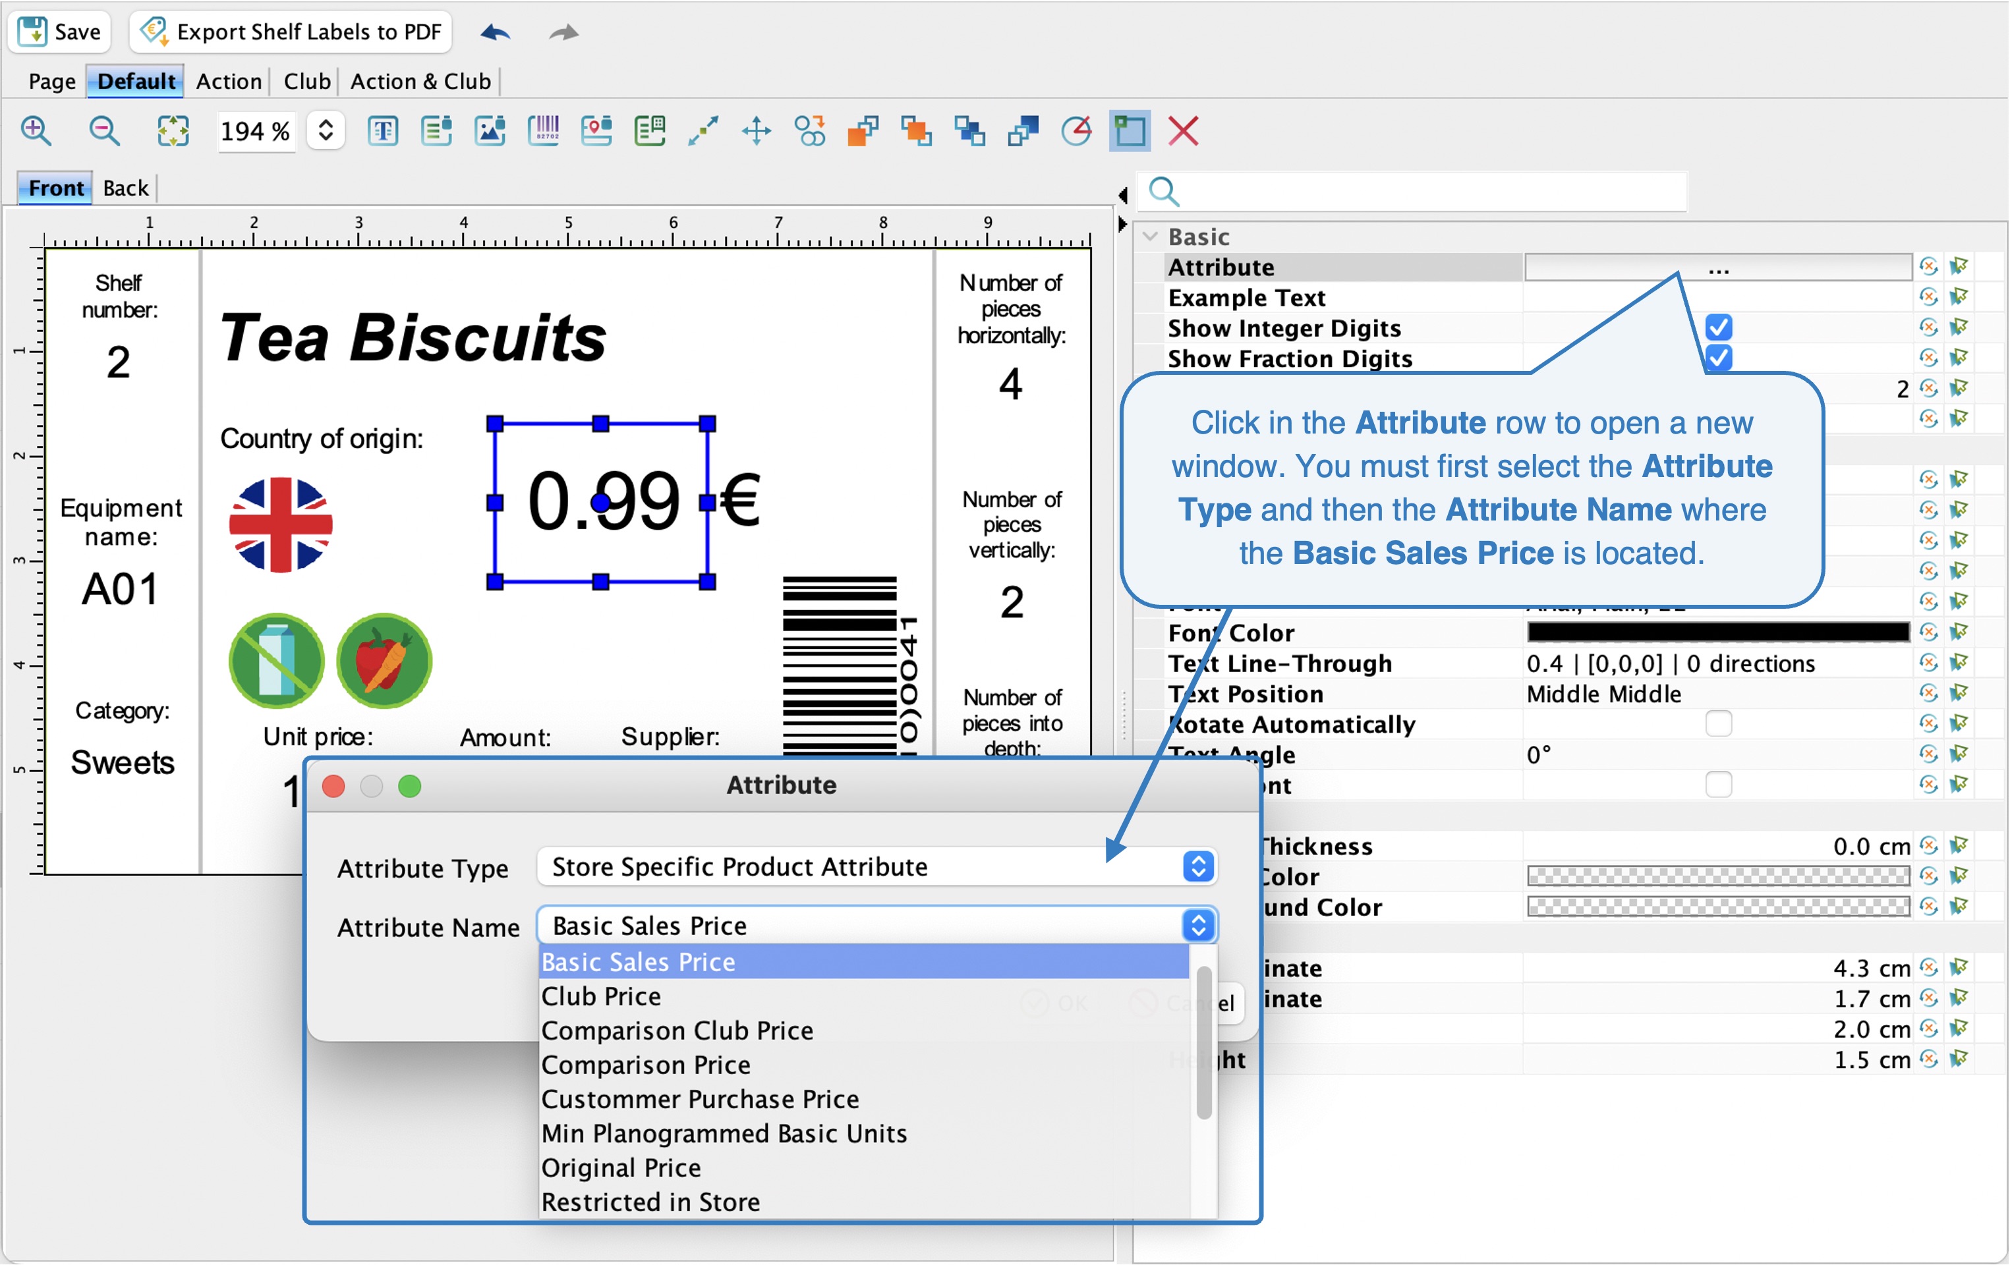
Task: Enable the Rotate Automatically checkbox
Action: (x=1718, y=723)
